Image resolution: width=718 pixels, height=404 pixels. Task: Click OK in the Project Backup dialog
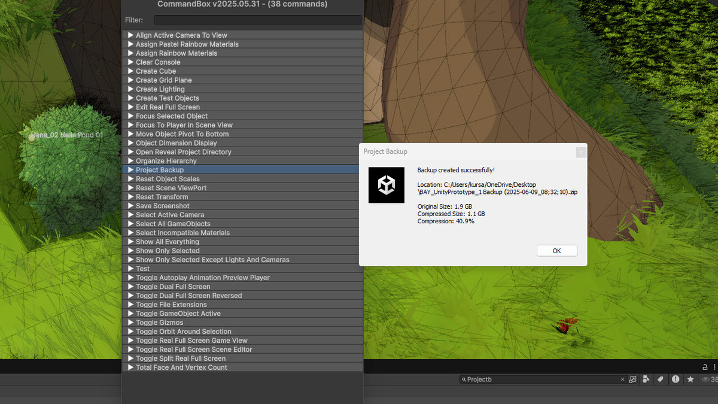coord(557,251)
